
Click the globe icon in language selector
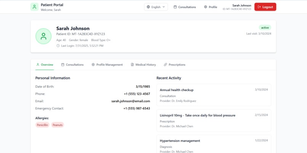click(x=148, y=7)
